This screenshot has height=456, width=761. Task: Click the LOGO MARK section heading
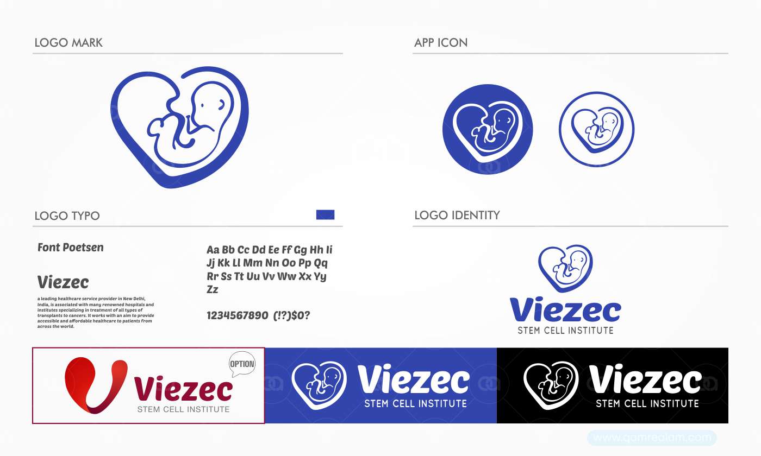coord(68,42)
